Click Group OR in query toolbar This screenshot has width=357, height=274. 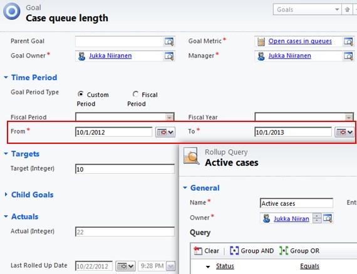(299, 251)
